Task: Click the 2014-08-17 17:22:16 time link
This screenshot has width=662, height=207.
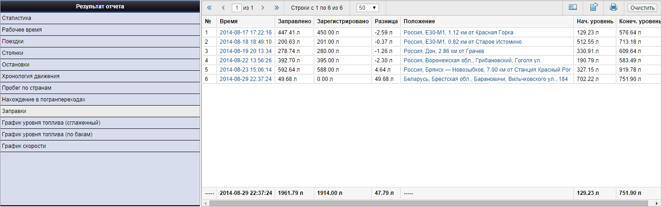Action: (245, 33)
